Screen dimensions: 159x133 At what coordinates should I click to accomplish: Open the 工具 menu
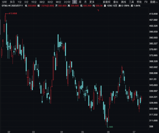click(131, 2)
